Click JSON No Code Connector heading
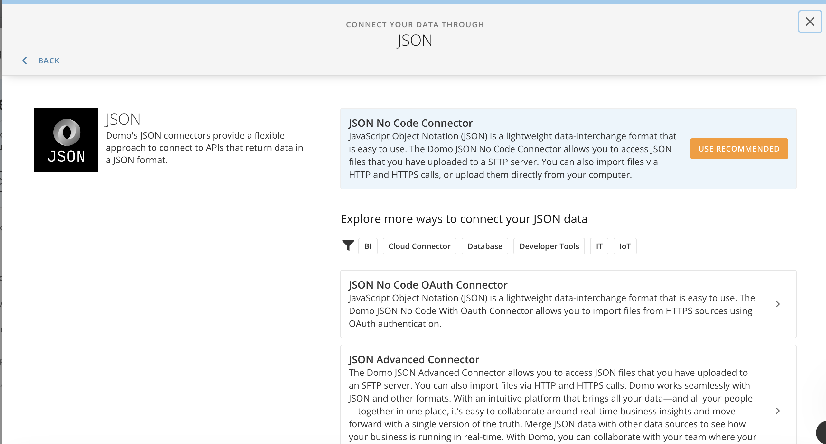Screen dimensions: 826x444 (x=410, y=123)
